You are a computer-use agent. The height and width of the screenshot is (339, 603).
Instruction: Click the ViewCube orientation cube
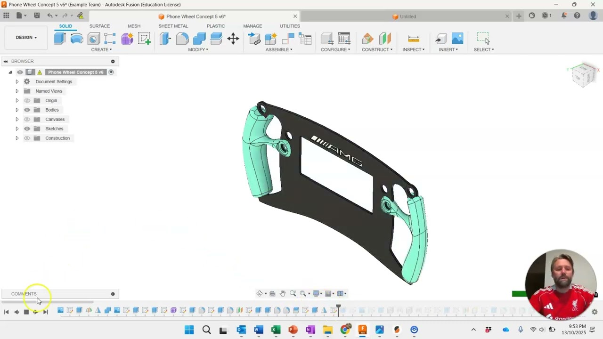pos(584,74)
